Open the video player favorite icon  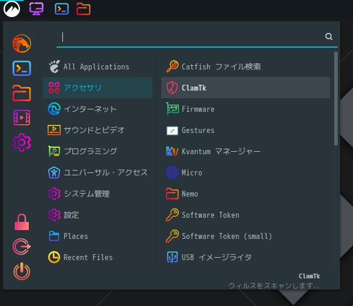(22, 118)
